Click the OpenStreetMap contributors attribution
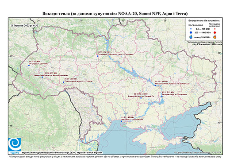 [198, 152]
